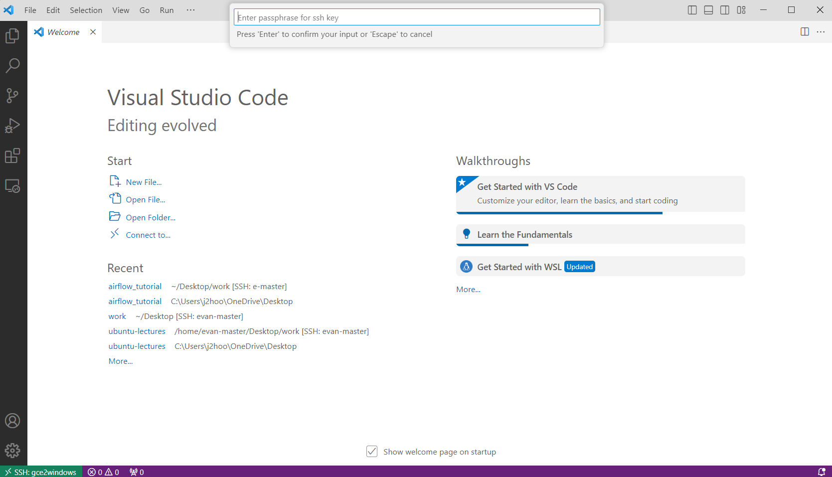832x477 pixels.
Task: Click the Connect to... link
Action: click(148, 235)
